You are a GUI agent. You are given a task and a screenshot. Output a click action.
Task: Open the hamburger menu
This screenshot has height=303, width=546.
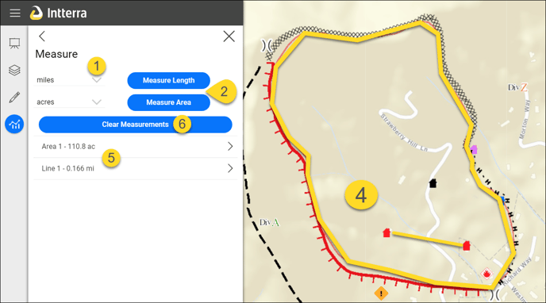click(14, 13)
